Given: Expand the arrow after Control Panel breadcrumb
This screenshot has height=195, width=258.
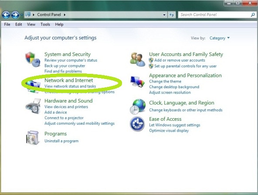Looking at the screenshot, I should [64, 15].
